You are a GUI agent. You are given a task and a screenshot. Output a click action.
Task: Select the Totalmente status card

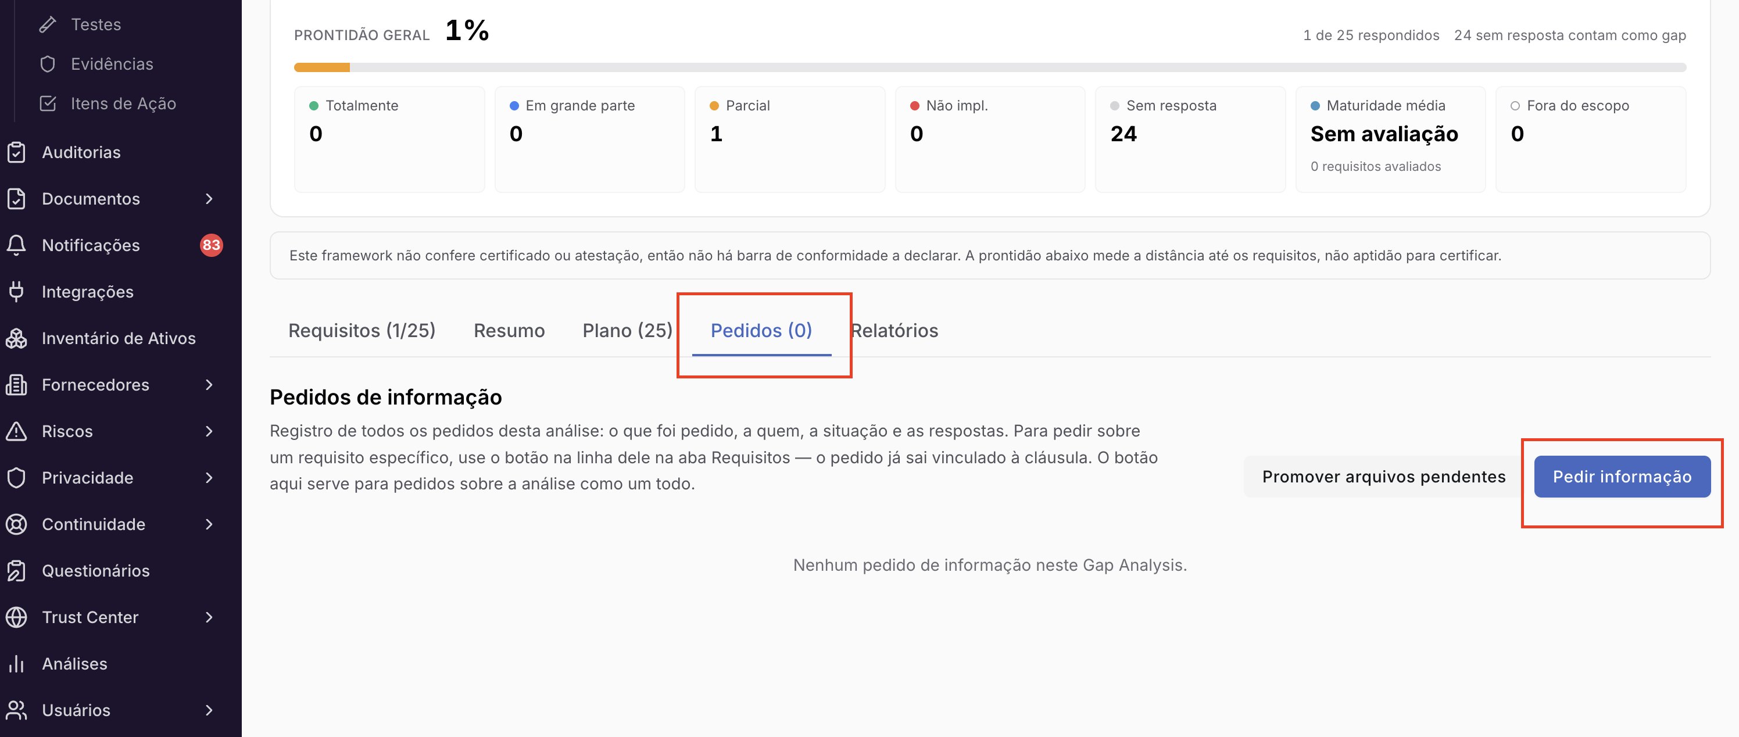(x=389, y=139)
